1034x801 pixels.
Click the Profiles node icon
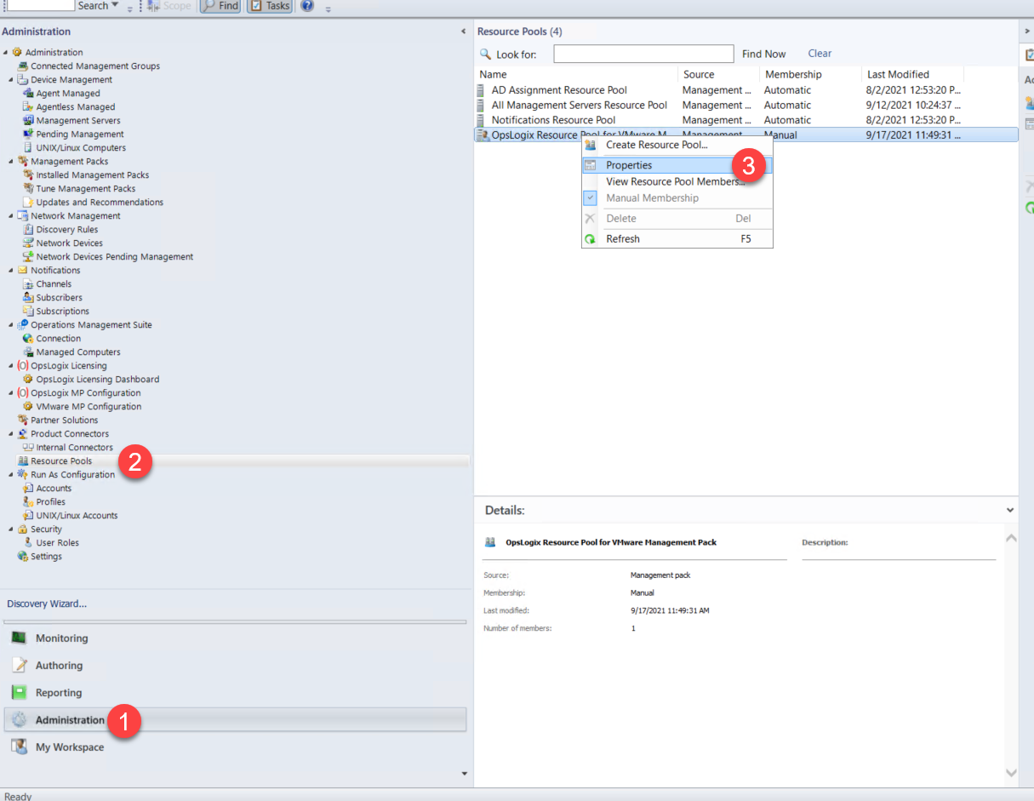pos(29,502)
